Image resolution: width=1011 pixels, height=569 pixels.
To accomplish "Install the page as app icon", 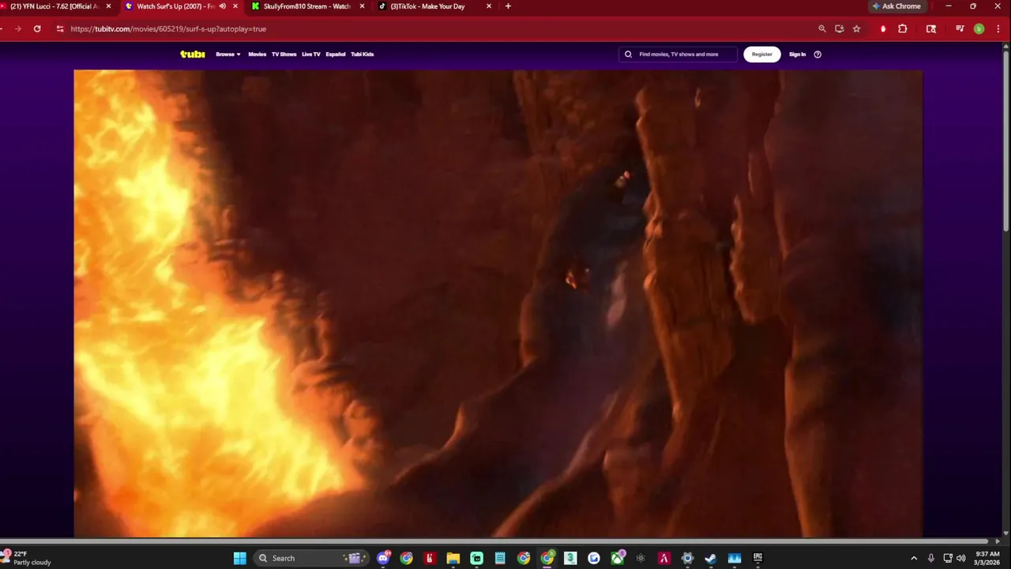I will (840, 28).
